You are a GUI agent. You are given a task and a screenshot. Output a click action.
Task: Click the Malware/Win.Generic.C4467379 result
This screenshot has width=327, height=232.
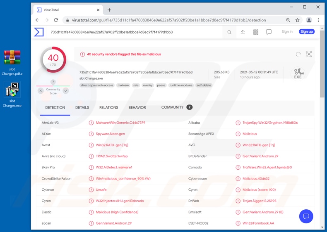tap(120, 123)
